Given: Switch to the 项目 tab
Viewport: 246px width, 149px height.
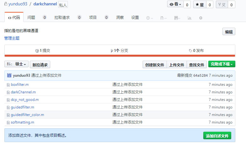Looking at the screenshot, I should click(93, 17).
